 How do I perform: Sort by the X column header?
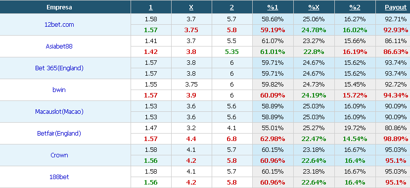tap(191, 7)
